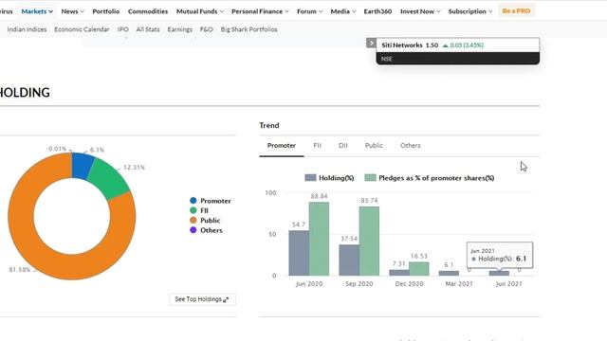Toggle the Promoter legend in donut chart
The height and width of the screenshot is (341, 607).
point(211,201)
